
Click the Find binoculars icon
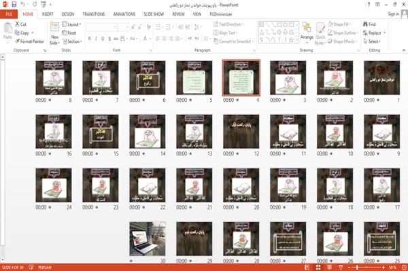(x=366, y=24)
